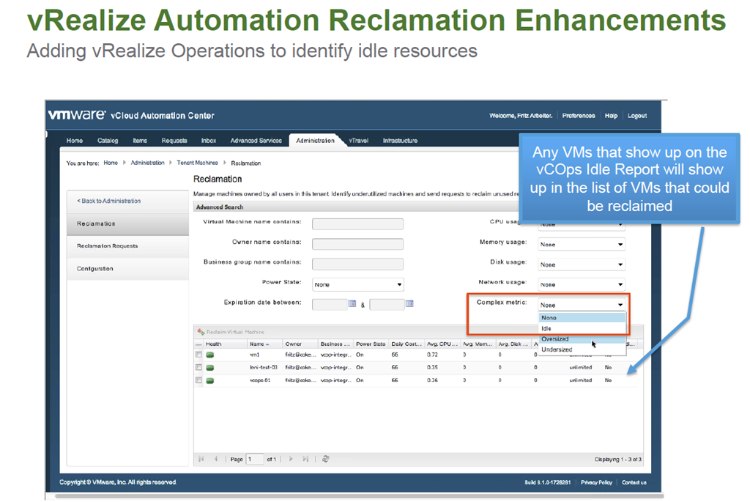The image size is (750, 502).
Task: Open Configuration in the sidebar
Action: (127, 269)
